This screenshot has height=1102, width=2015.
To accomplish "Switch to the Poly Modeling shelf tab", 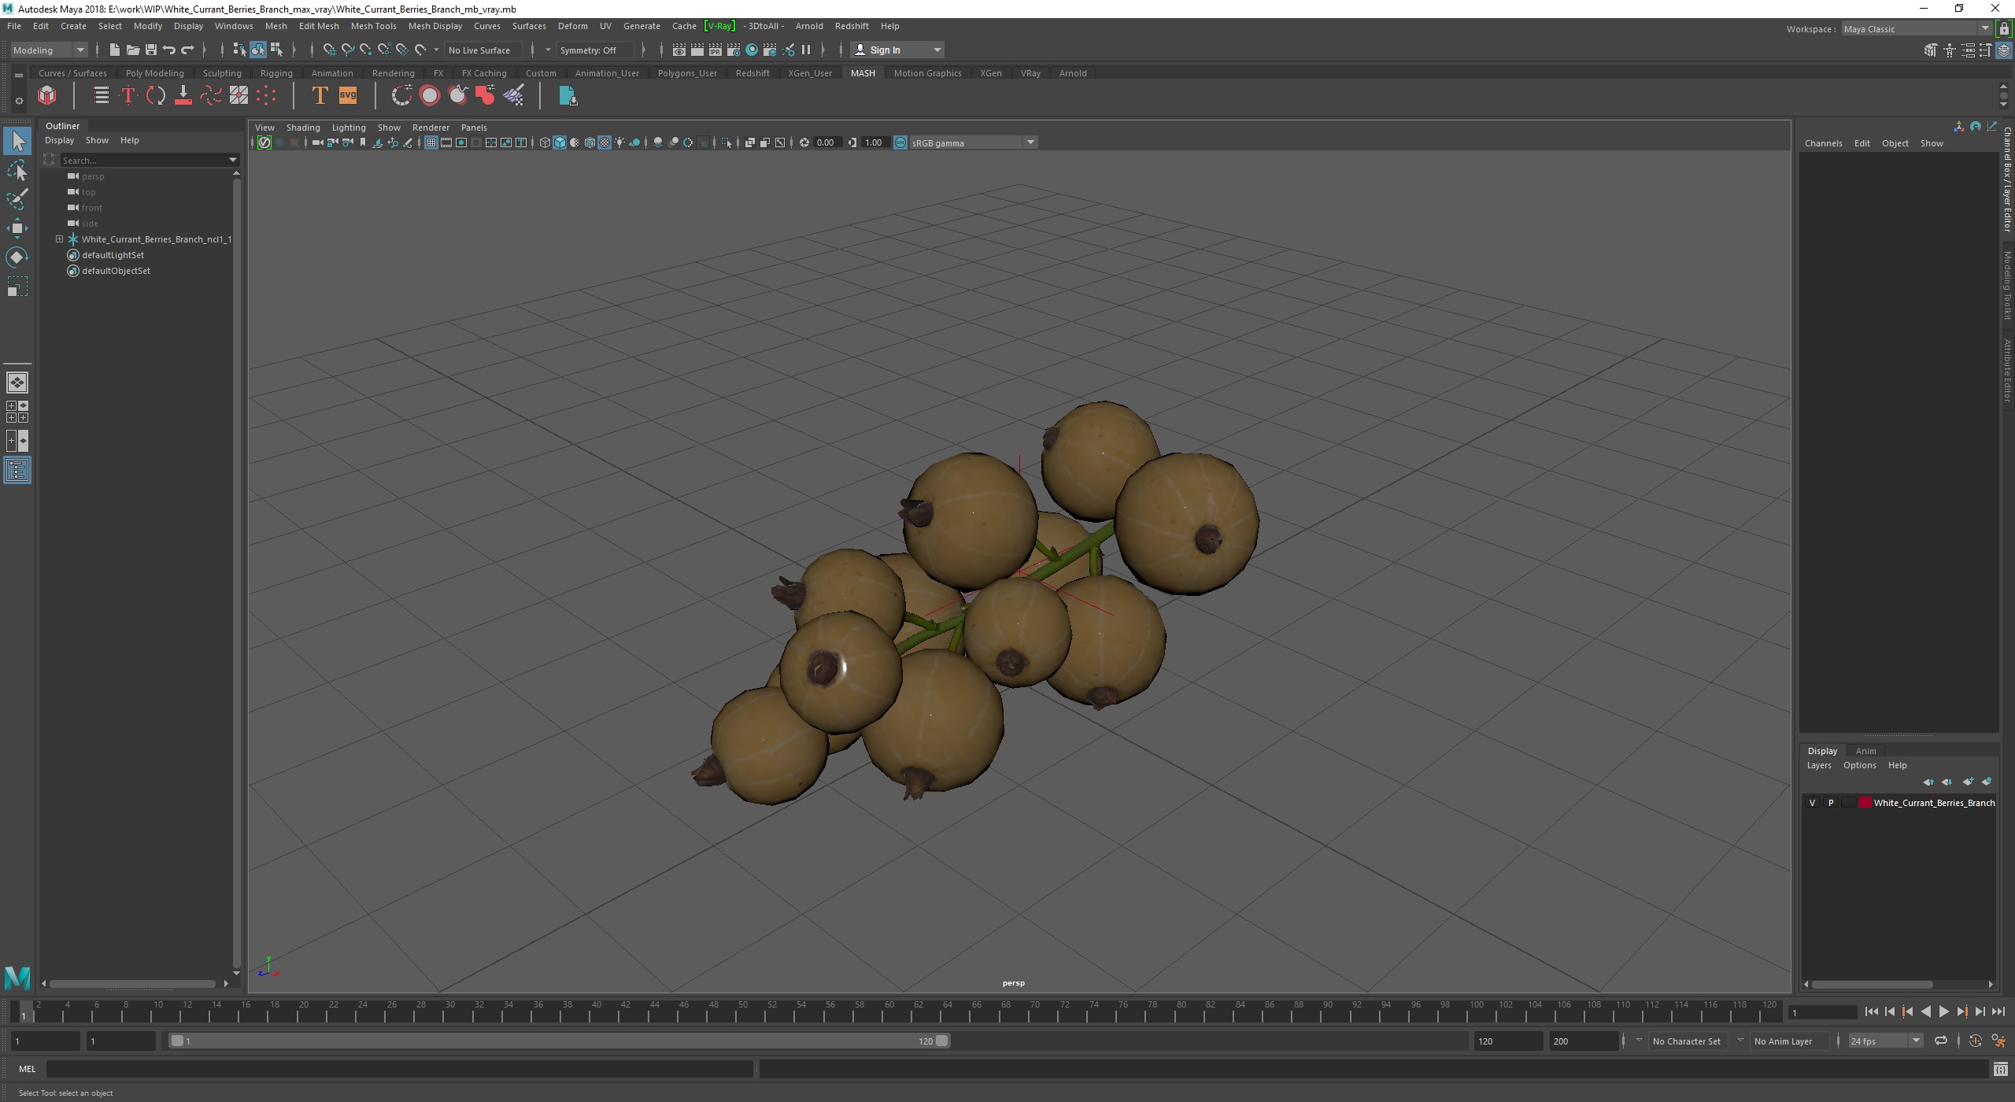I will click(155, 73).
